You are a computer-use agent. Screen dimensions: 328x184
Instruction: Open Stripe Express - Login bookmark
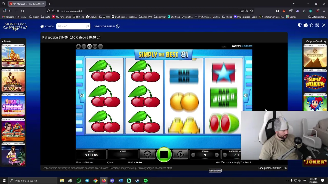pos(245,17)
